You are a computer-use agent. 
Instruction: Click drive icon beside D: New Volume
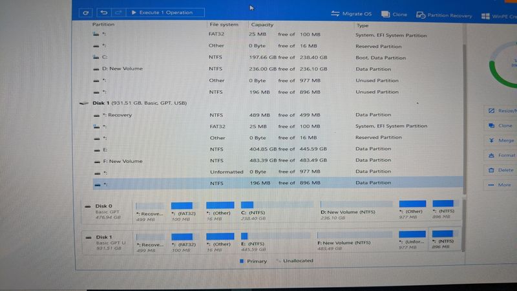point(96,69)
